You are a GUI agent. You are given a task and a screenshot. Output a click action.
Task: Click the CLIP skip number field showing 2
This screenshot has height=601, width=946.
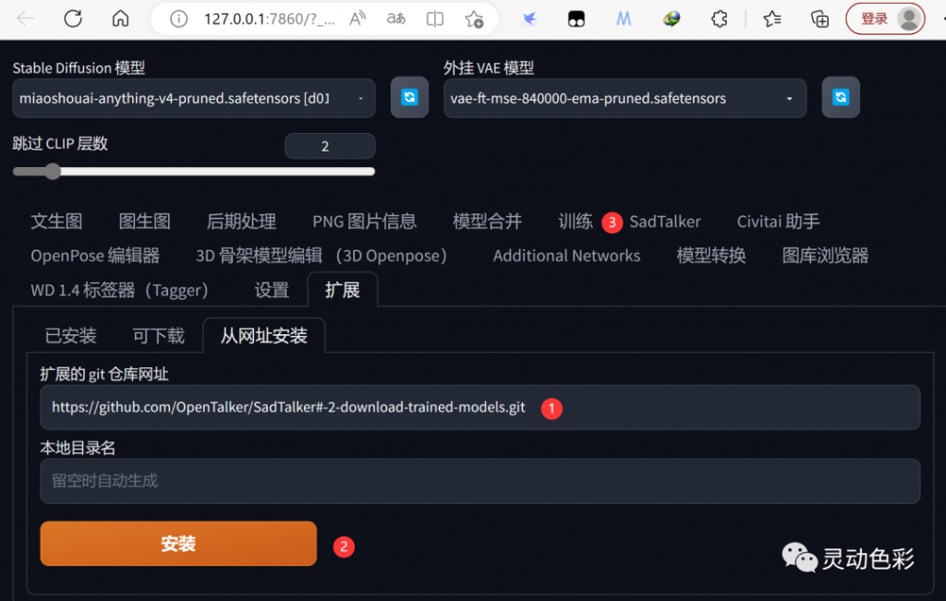[330, 146]
